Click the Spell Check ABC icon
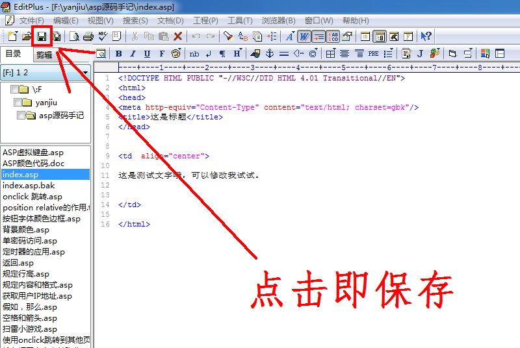This screenshot has width=520, height=348. click(x=102, y=36)
